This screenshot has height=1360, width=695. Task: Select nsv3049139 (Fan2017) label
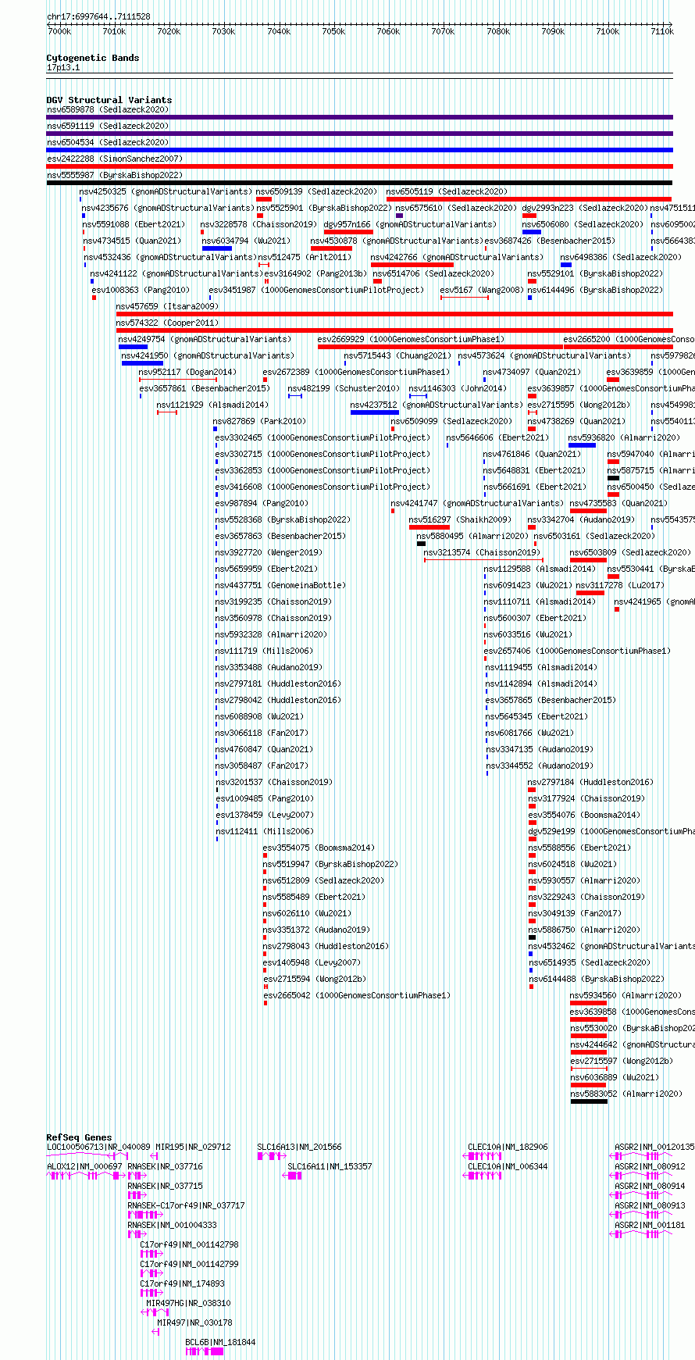tap(575, 913)
